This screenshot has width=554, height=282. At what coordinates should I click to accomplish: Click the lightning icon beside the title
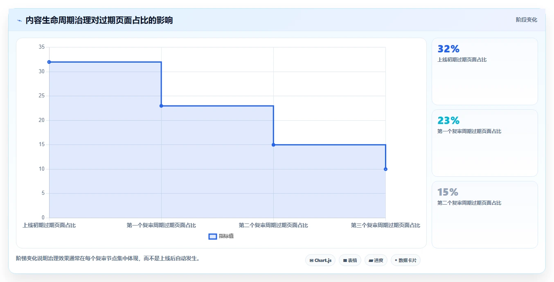19,20
